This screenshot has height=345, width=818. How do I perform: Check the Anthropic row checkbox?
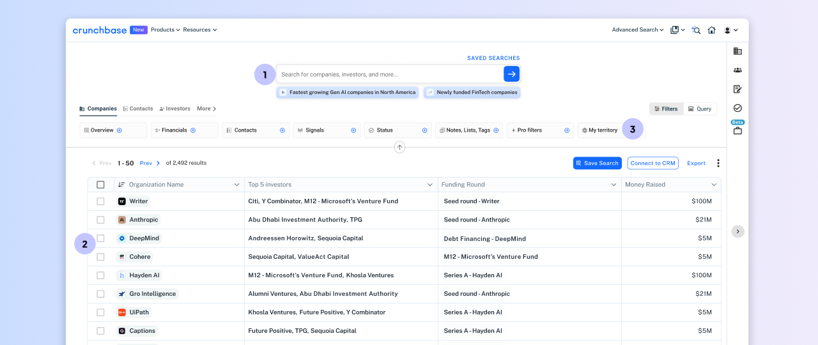point(100,220)
